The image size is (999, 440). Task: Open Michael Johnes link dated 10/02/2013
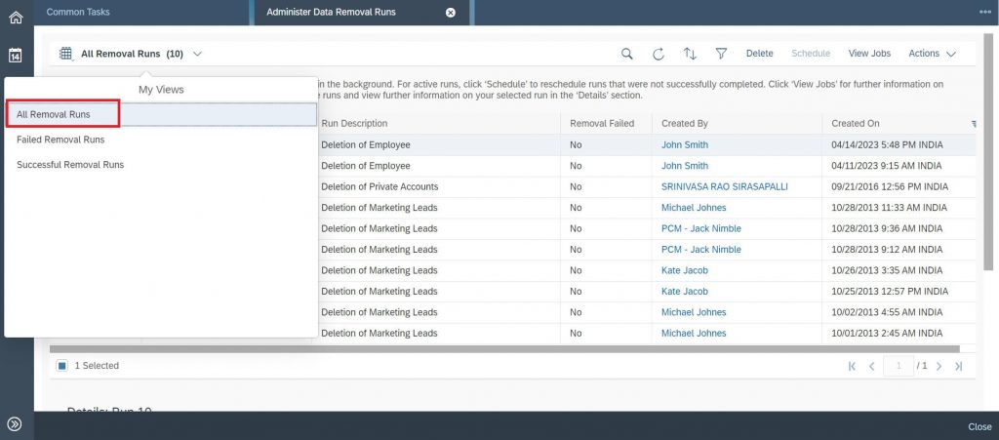coord(694,312)
